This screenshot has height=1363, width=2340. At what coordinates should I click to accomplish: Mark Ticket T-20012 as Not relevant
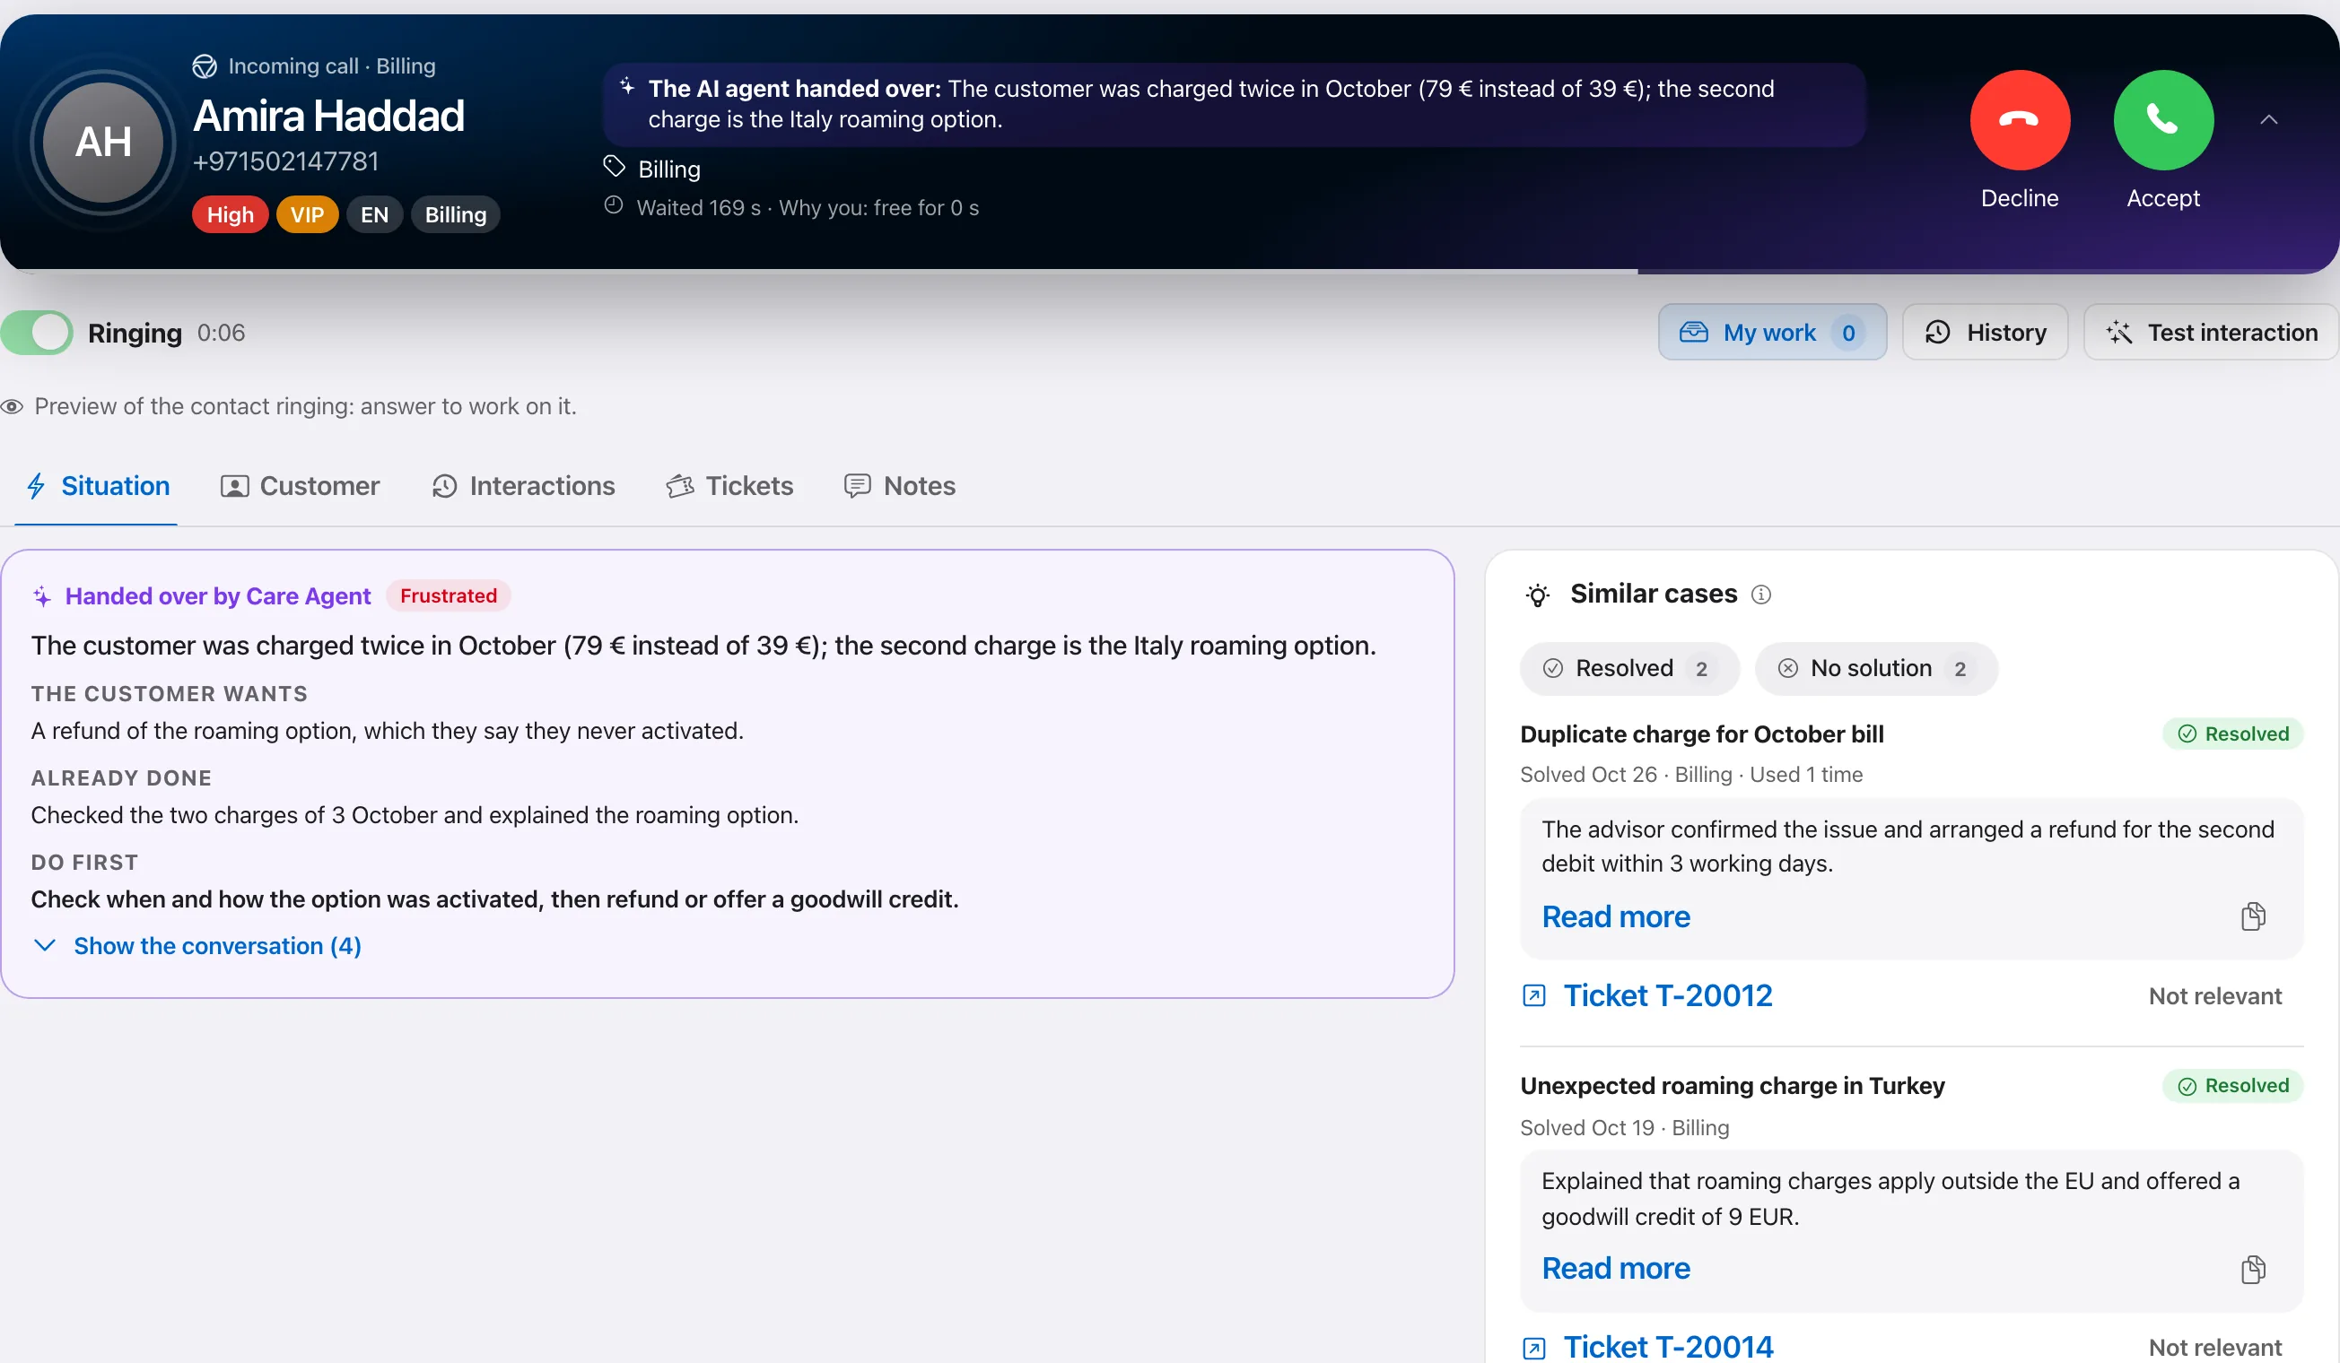tap(2214, 995)
